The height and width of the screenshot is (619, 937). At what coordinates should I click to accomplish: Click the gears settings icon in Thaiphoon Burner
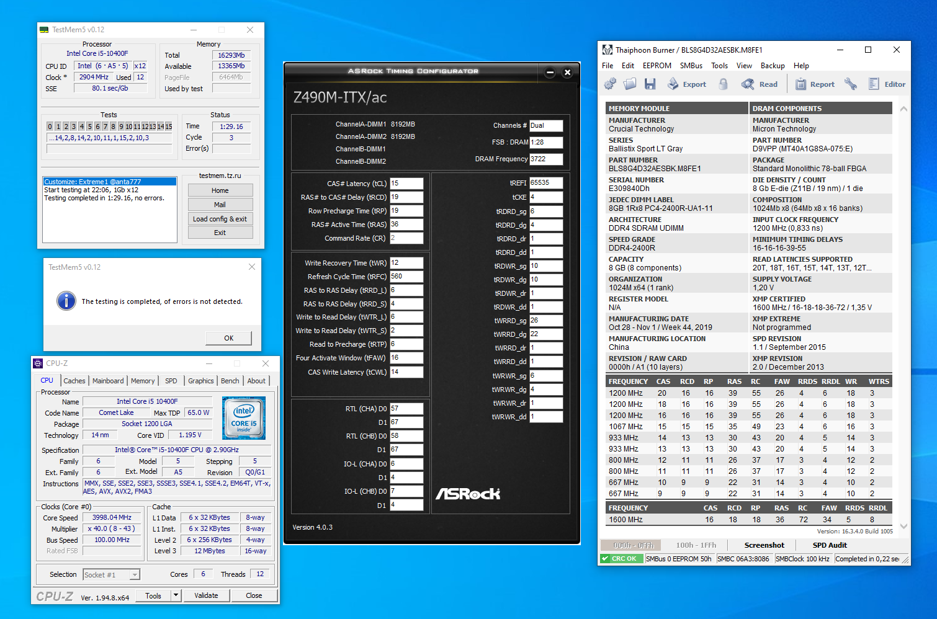pos(611,84)
